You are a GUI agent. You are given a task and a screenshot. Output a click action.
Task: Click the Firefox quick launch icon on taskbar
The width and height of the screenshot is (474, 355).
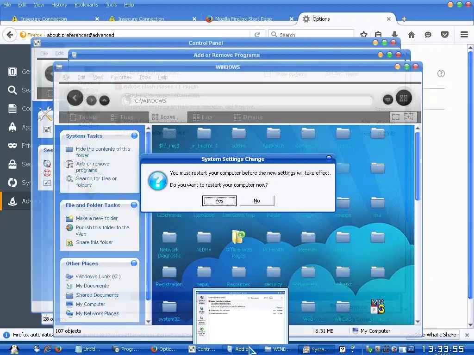click(x=58, y=349)
